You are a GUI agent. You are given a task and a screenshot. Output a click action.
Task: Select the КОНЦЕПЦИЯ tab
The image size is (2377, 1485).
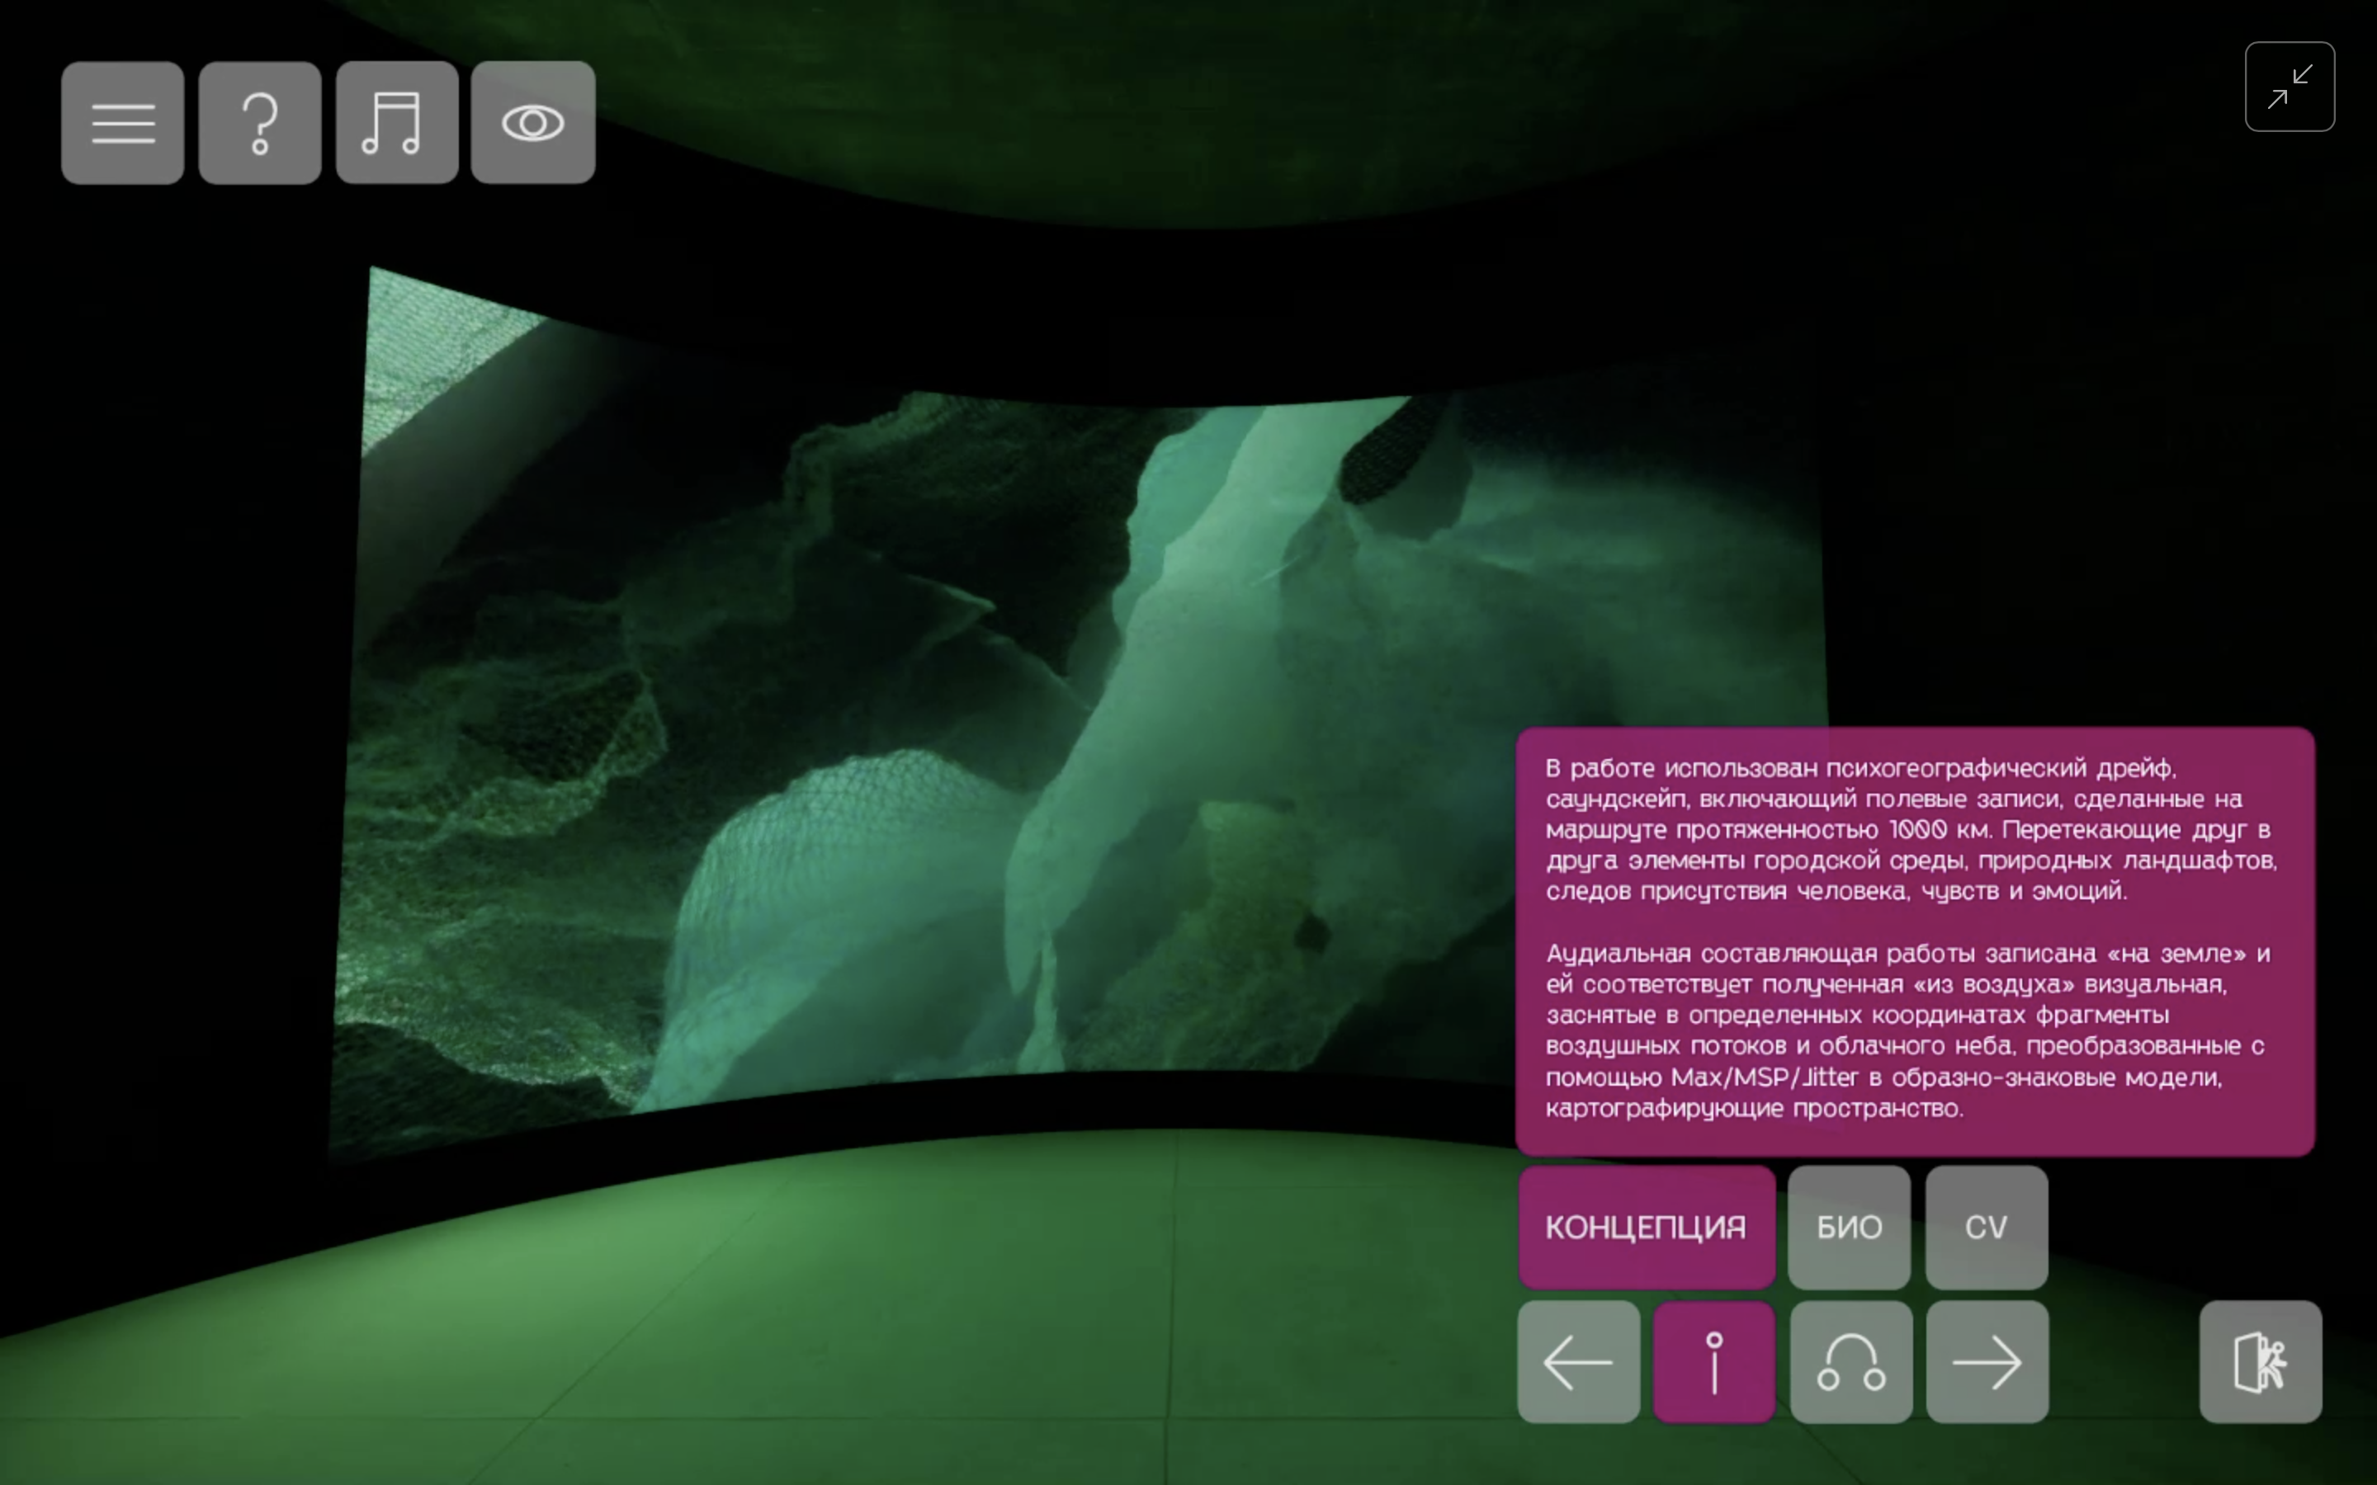tap(1647, 1227)
